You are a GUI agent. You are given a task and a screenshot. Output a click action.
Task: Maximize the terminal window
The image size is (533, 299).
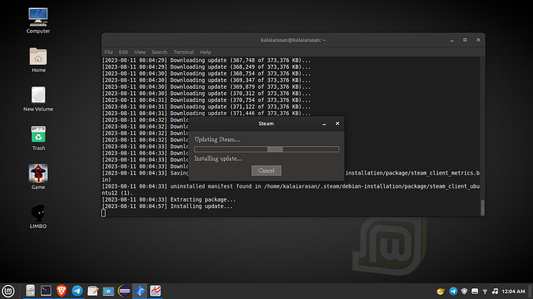point(465,40)
